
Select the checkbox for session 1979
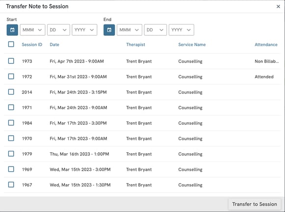pyautogui.click(x=11, y=154)
